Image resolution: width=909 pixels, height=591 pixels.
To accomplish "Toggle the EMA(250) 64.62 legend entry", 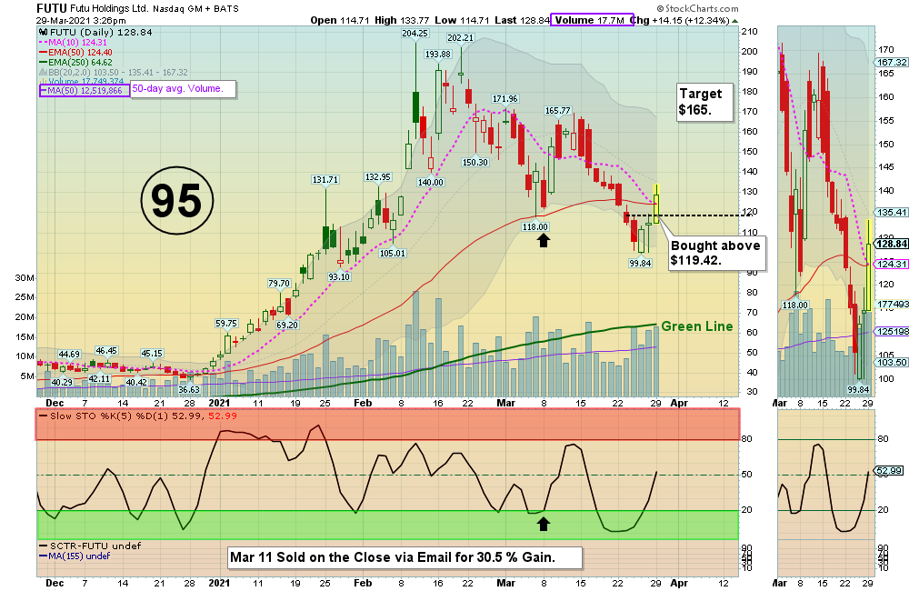I will tap(84, 62).
